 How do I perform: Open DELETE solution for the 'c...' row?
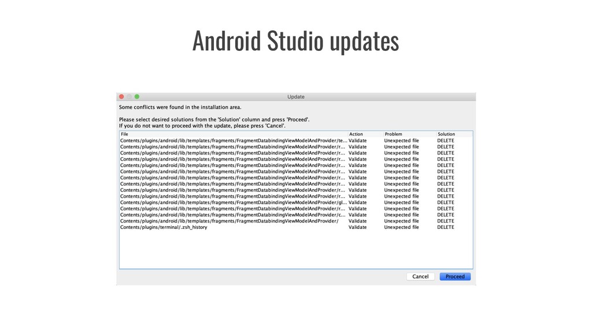tap(446, 215)
